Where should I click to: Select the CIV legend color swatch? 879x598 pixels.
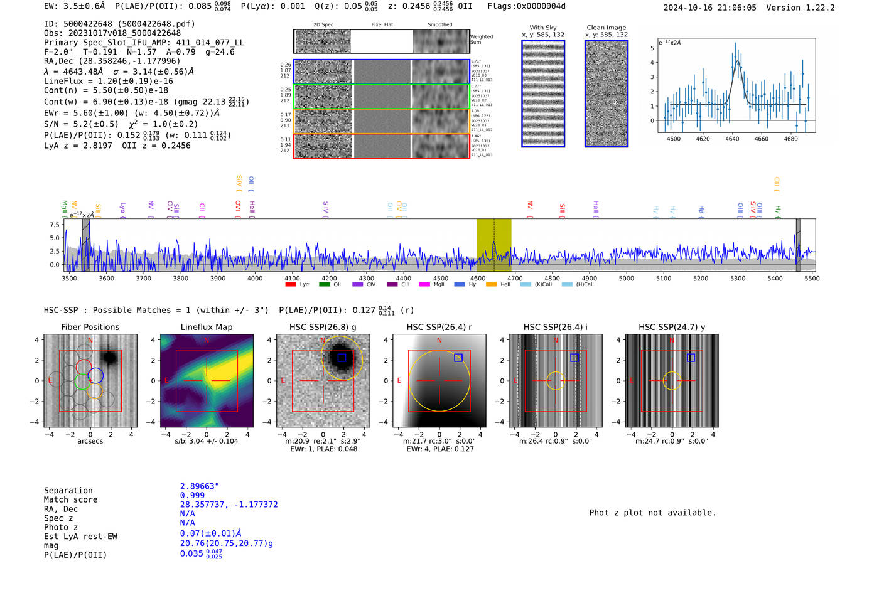pyautogui.click(x=358, y=284)
